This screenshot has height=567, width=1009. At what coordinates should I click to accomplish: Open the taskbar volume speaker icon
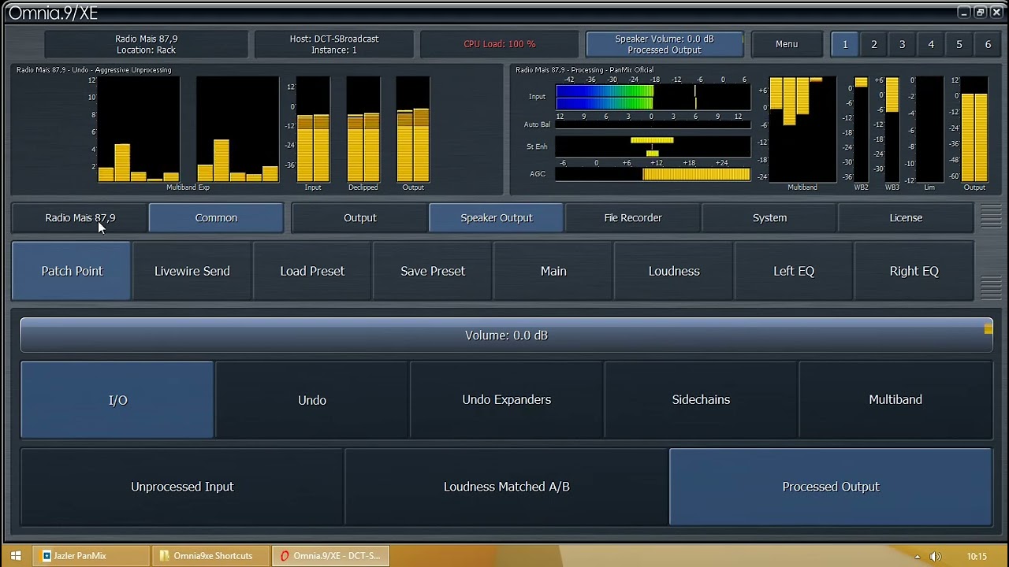click(x=935, y=556)
